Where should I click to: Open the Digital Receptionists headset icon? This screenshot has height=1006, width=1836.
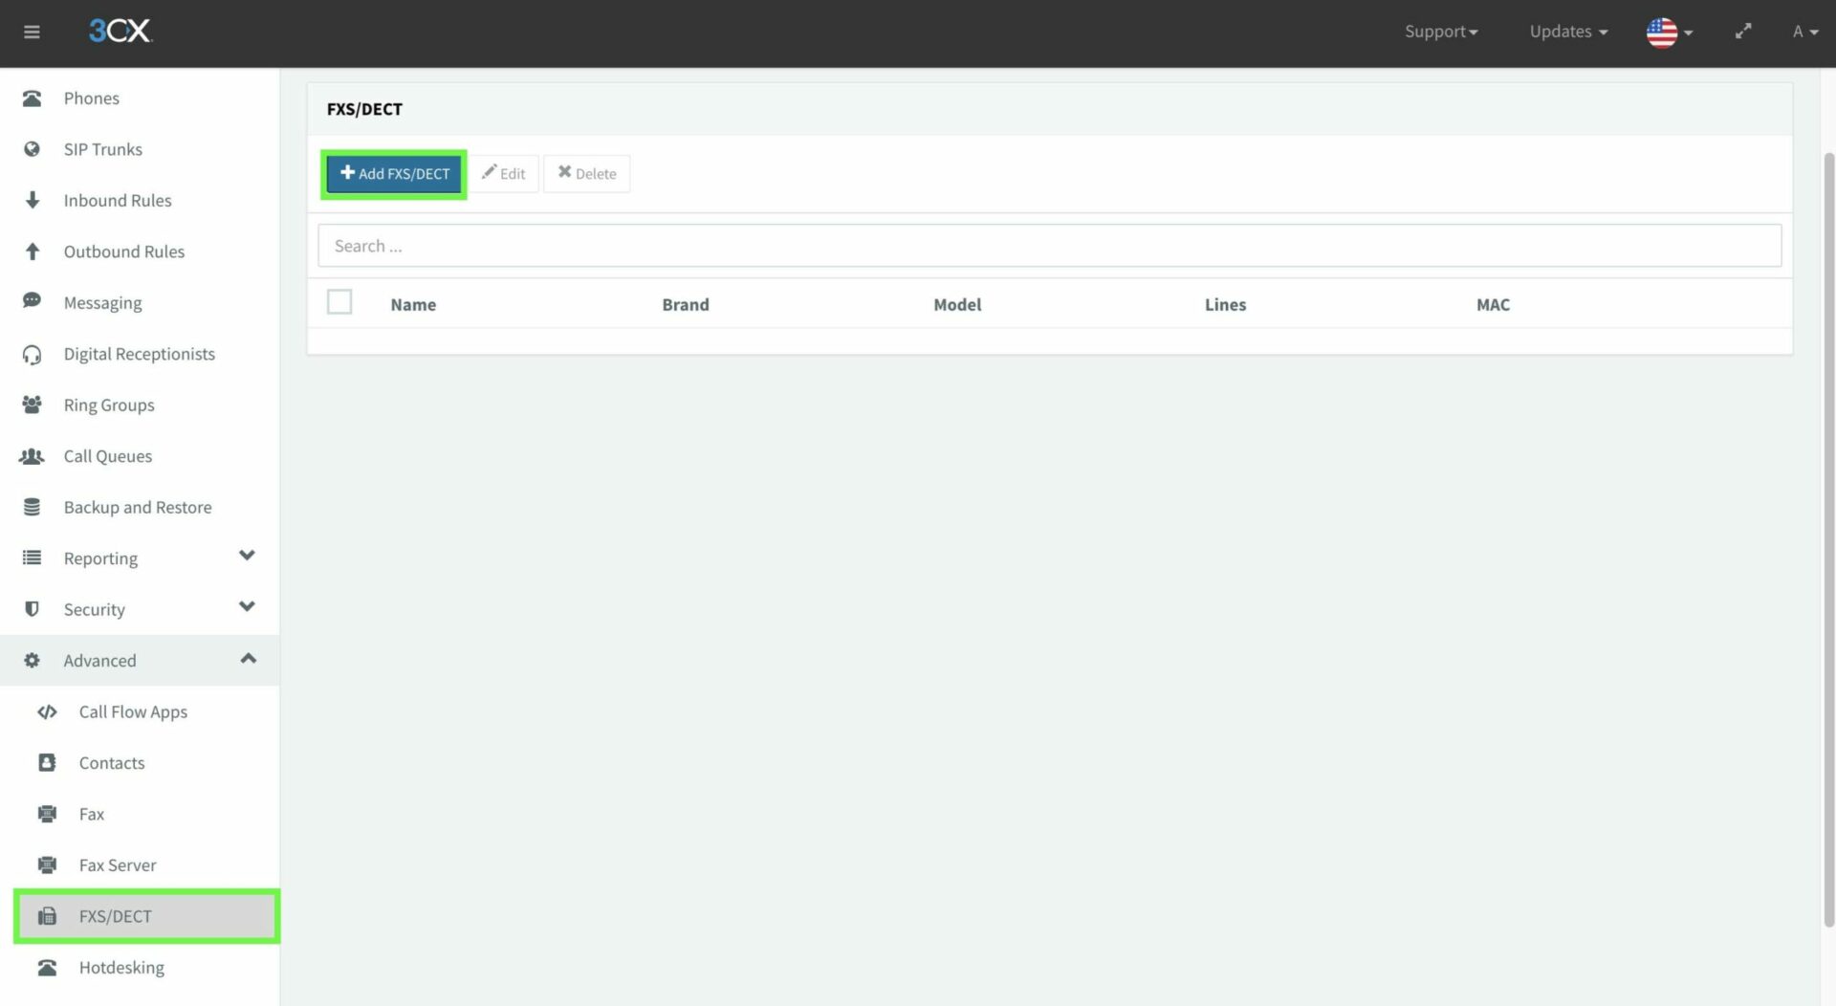point(32,355)
